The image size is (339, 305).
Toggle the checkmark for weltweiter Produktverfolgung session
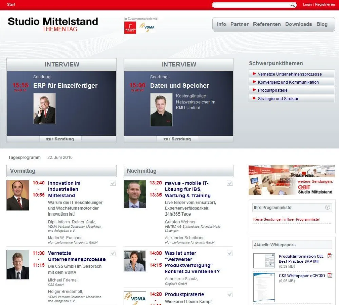pos(229,252)
